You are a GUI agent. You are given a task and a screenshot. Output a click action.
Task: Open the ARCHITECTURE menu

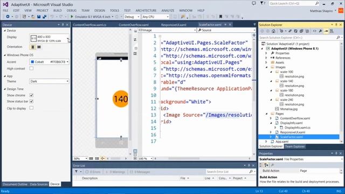(x=146, y=11)
